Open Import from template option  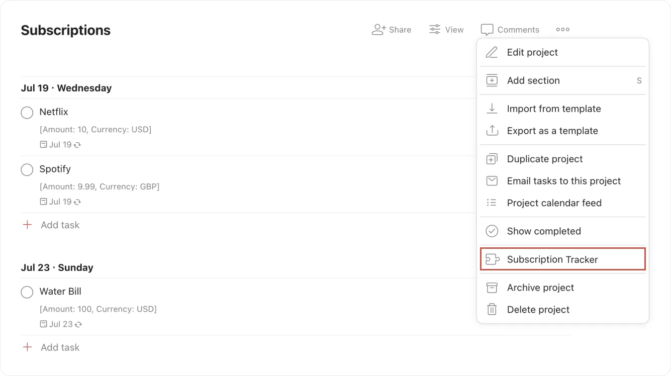(553, 109)
